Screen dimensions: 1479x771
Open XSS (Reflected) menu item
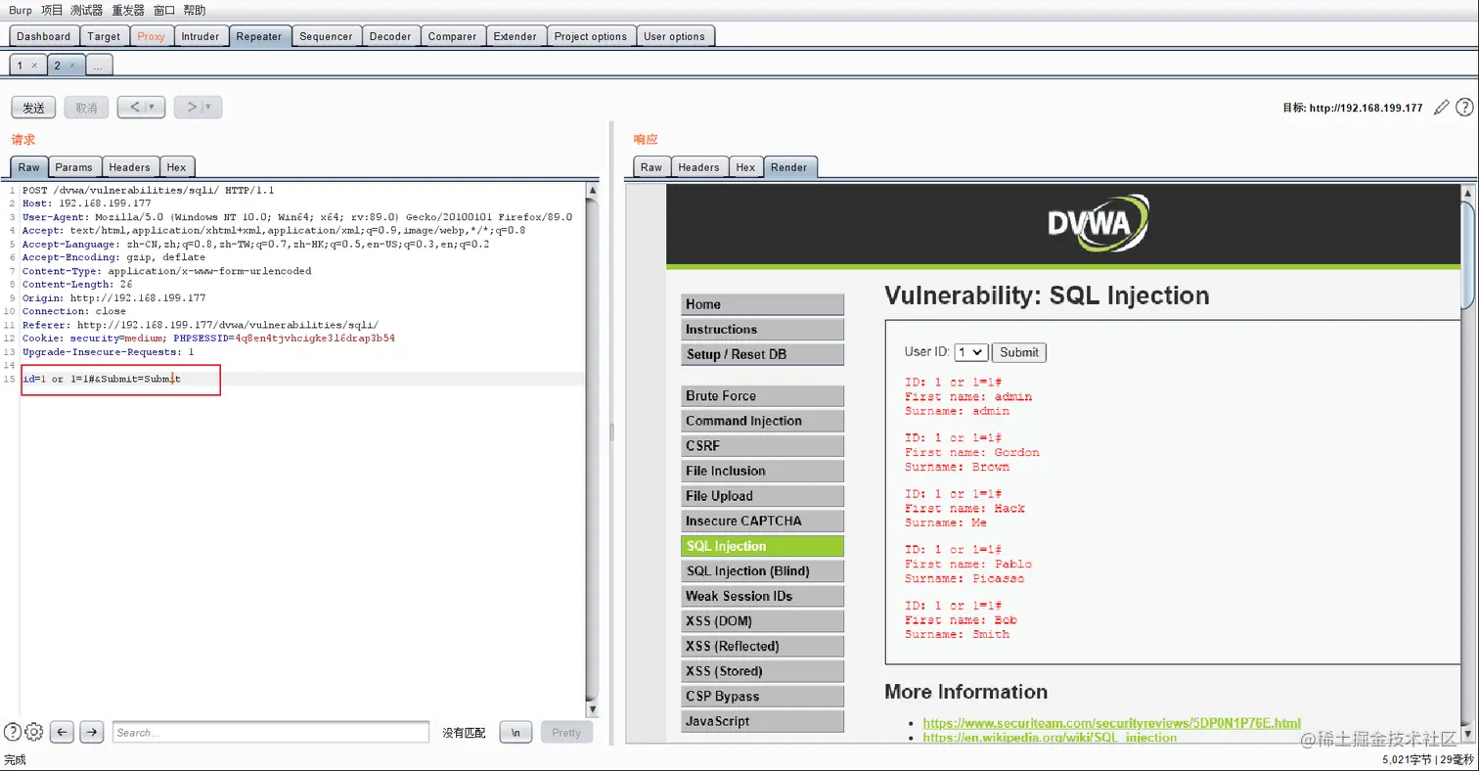tap(762, 646)
